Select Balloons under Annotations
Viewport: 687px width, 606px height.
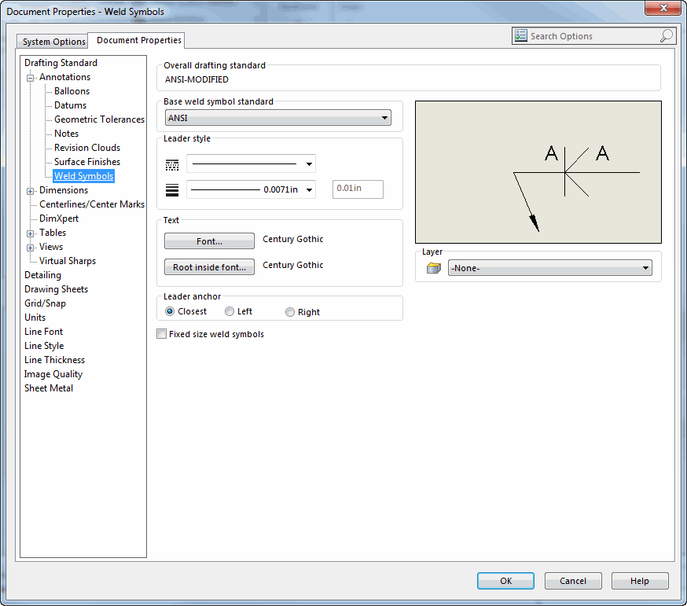[x=72, y=91]
